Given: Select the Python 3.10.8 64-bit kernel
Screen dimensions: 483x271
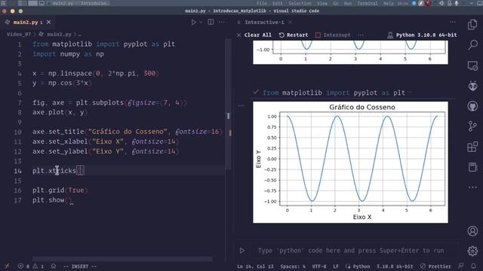Looking at the screenshot, I should click(x=423, y=35).
